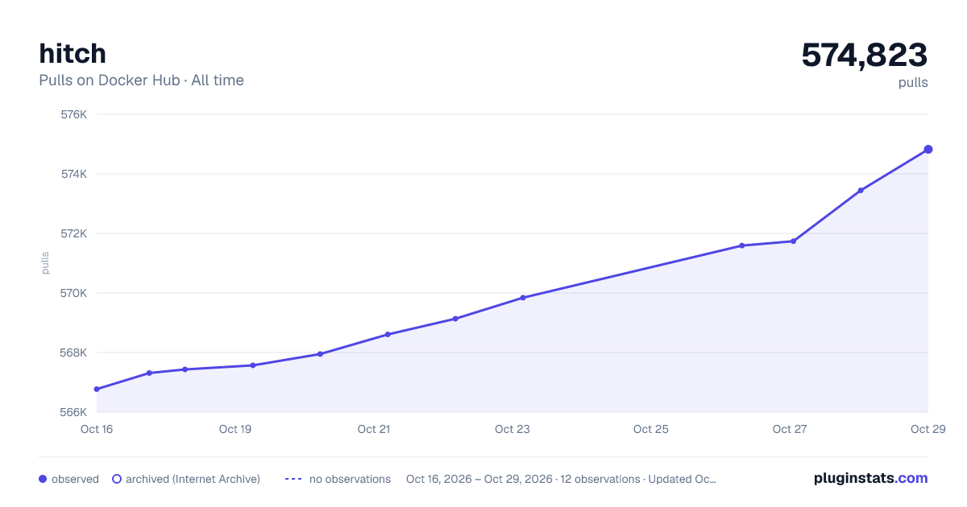The width and height of the screenshot is (967, 507).
Task: Click the 'no observations' legend label
Action: 350,479
